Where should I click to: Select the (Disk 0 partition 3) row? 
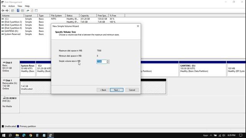(63, 22)
